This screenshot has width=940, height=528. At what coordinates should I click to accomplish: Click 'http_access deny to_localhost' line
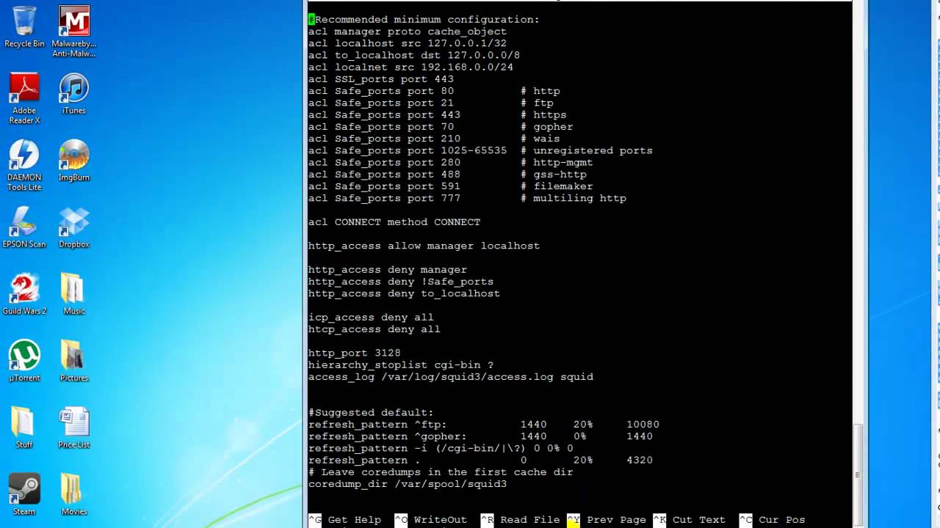click(404, 293)
